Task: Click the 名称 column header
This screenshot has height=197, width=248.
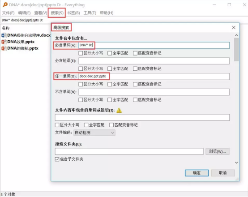Action: tap(6, 28)
